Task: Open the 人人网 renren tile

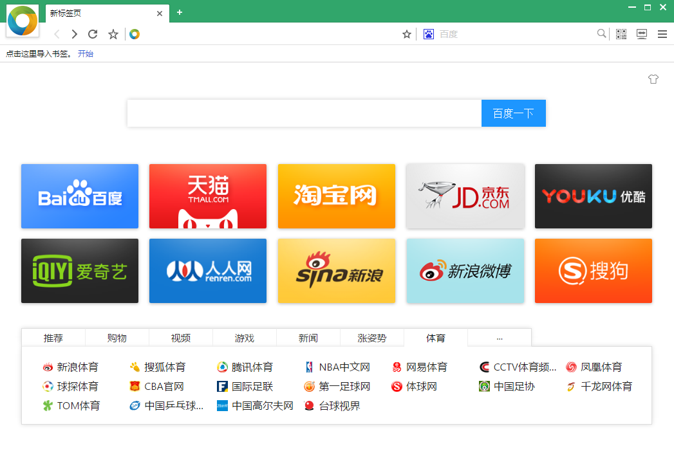Action: (x=208, y=271)
